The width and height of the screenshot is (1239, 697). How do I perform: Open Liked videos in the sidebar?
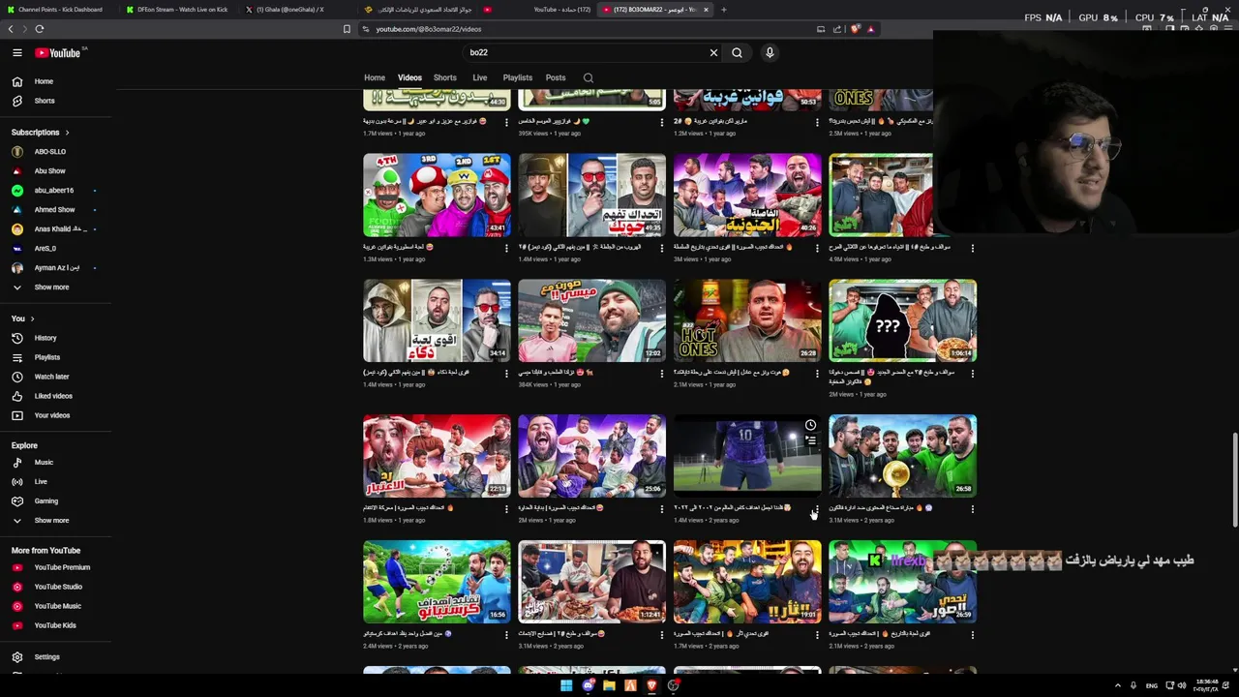[55, 396]
